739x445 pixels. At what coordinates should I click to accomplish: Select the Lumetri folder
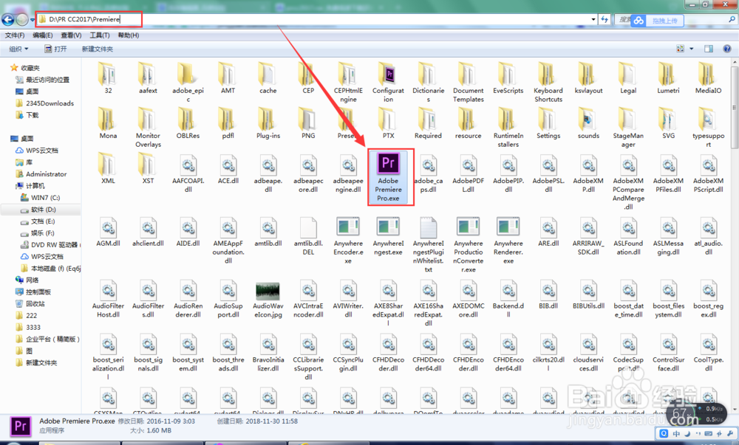pos(668,78)
